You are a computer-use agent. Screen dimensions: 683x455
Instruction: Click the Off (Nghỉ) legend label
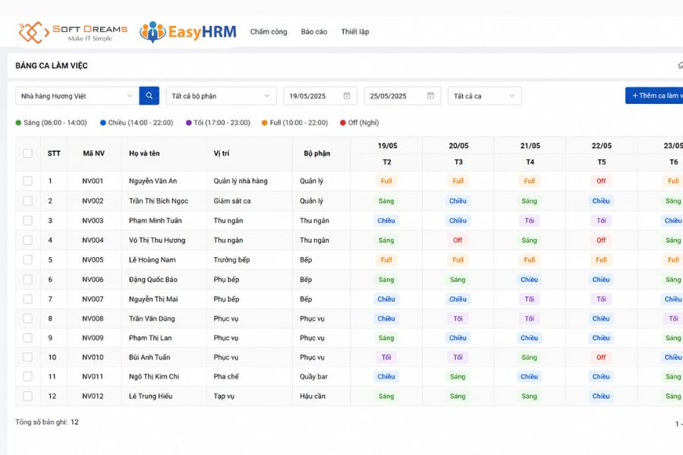tap(364, 123)
